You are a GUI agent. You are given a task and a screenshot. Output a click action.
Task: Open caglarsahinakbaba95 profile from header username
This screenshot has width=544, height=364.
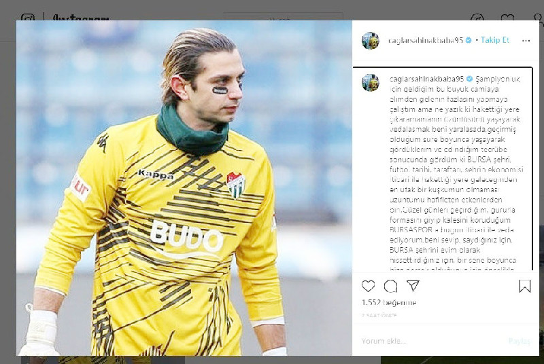coord(426,41)
